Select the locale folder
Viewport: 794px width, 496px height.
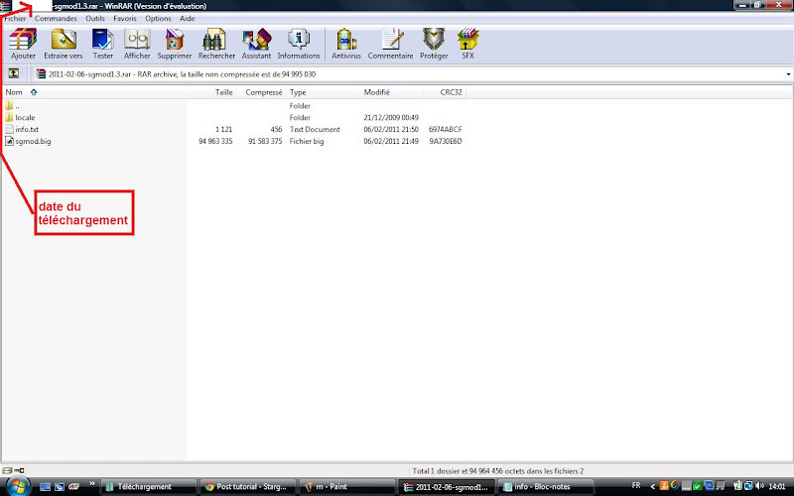20,117
